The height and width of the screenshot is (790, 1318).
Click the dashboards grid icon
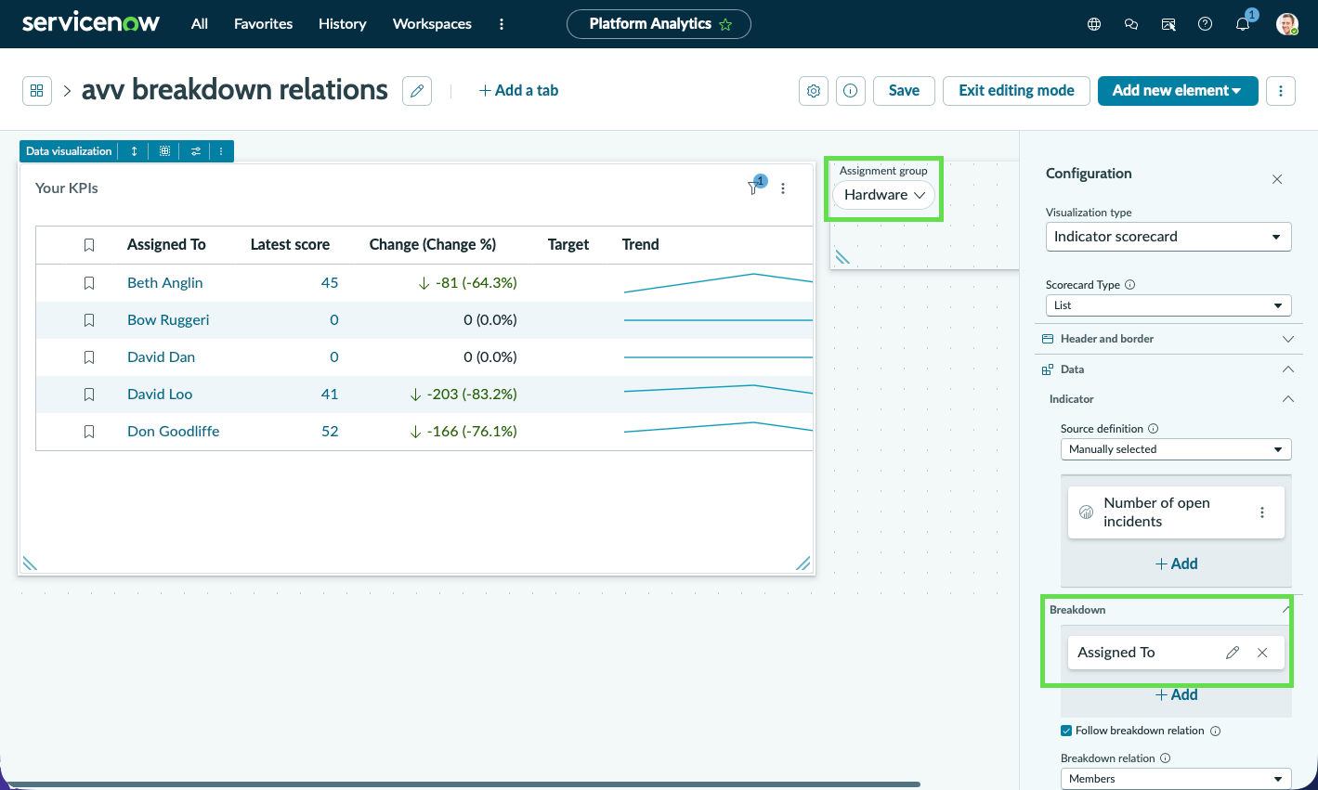(x=37, y=91)
